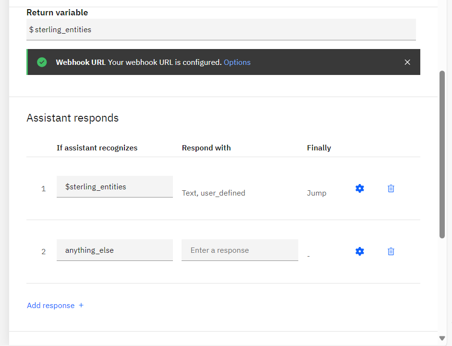This screenshot has width=452, height=346.
Task: Click the Jump action in row one
Action: tap(317, 193)
